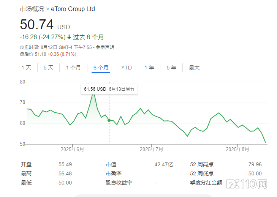Viewport: 277px width, 197px height.
Task: Switch to the 1 天 range tab
Action: click(x=26, y=68)
